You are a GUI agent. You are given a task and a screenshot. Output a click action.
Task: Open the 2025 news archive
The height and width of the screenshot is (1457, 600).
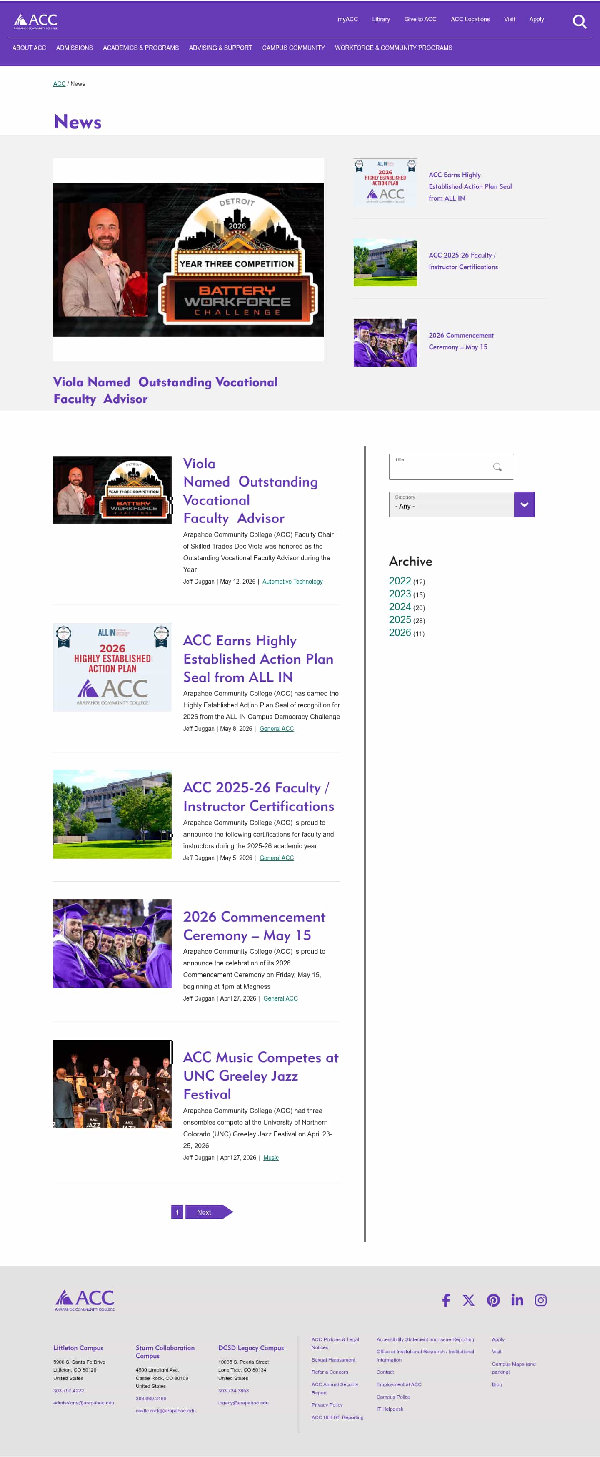[400, 620]
